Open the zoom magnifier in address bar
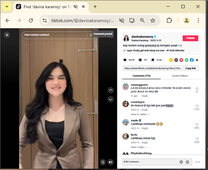208x170 pixels. click(x=142, y=20)
